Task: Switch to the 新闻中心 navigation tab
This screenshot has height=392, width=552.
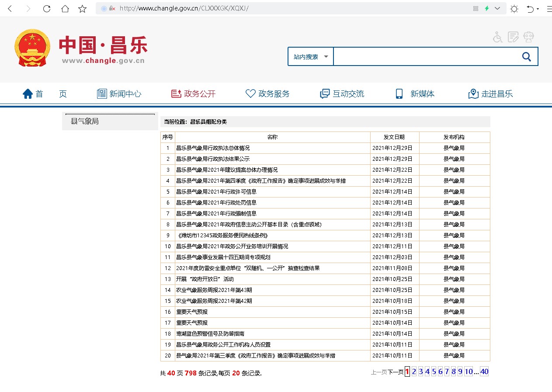Action: 119,94
